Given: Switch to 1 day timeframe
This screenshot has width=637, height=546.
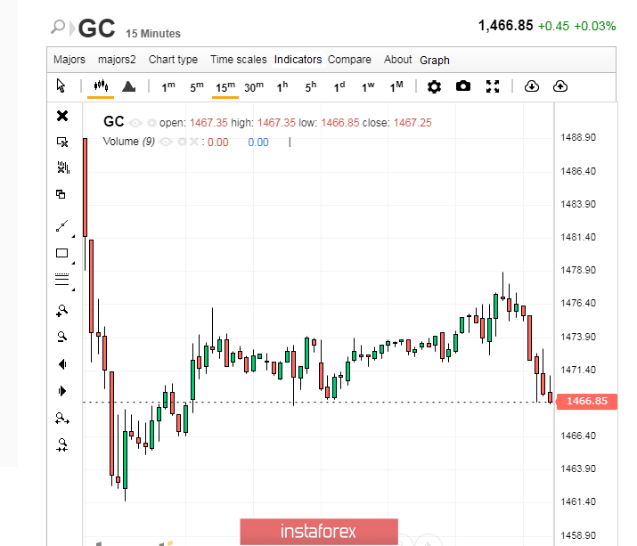Looking at the screenshot, I should click(x=339, y=86).
